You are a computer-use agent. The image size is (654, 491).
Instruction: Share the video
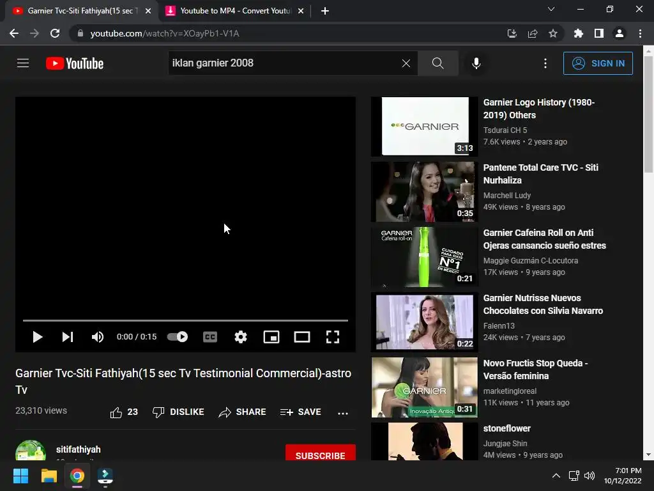pyautogui.click(x=242, y=412)
